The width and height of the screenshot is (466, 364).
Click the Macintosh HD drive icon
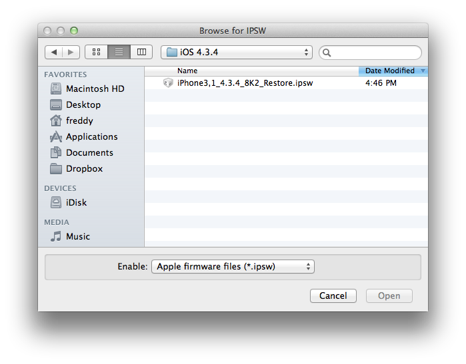pyautogui.click(x=56, y=89)
